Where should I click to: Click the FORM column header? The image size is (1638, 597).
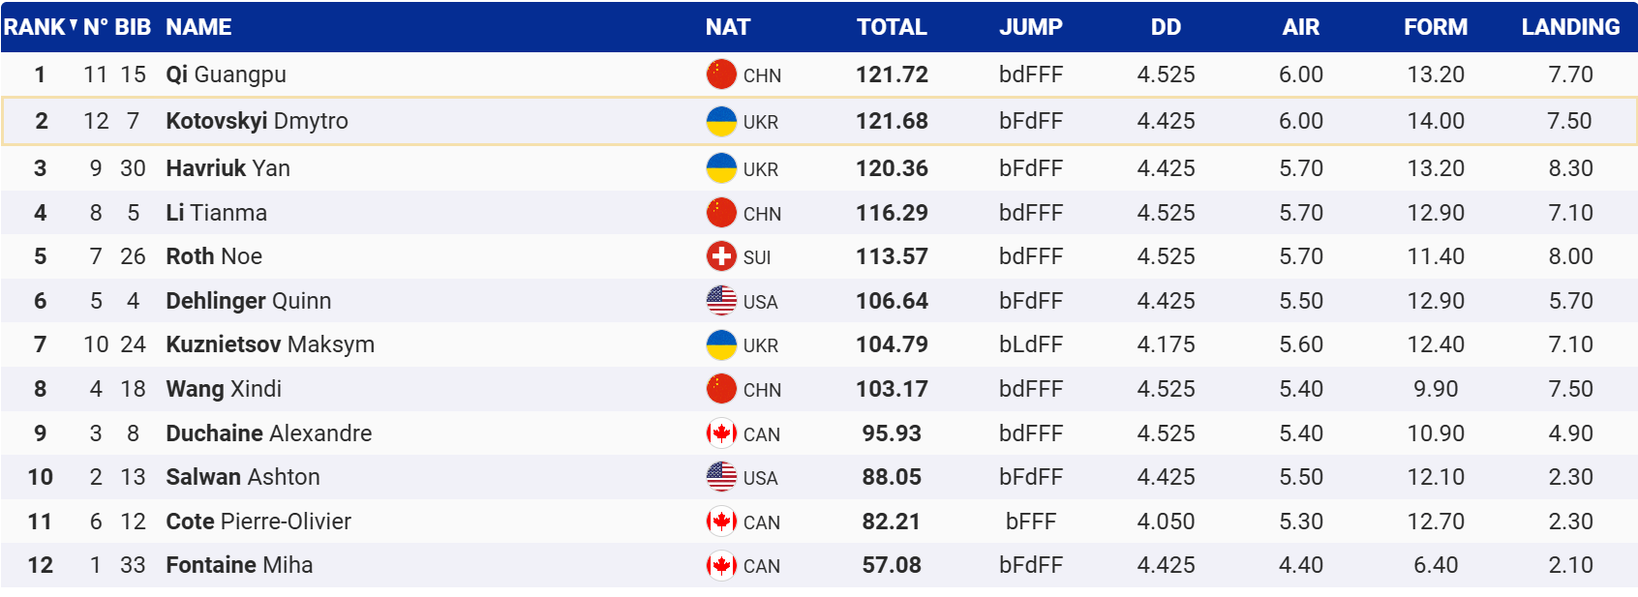[1436, 27]
